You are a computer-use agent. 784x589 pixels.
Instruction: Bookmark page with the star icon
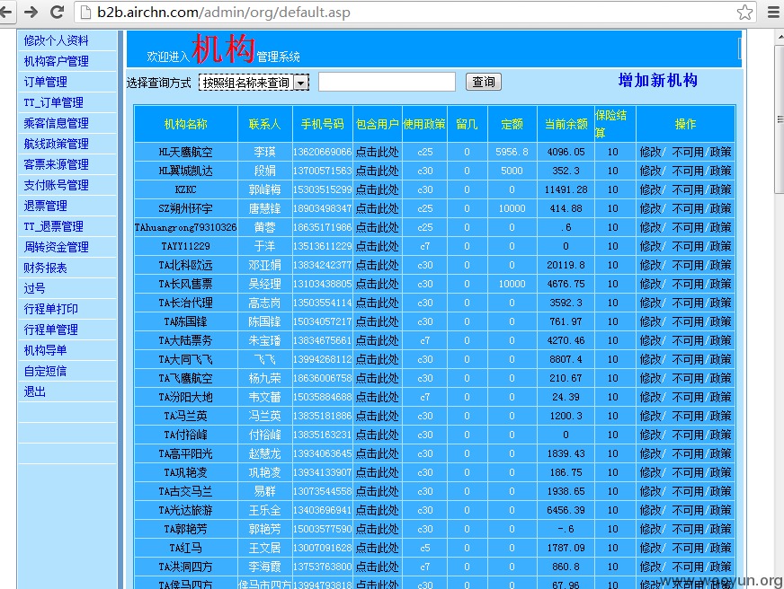point(744,12)
